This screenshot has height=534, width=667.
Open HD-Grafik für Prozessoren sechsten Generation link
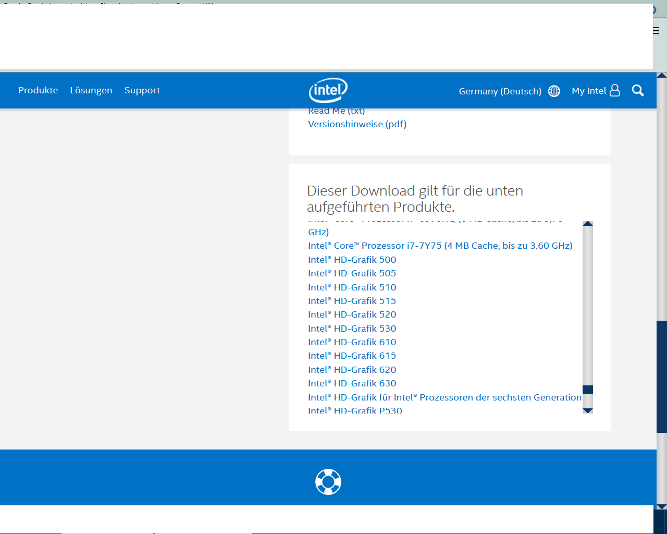(x=444, y=397)
